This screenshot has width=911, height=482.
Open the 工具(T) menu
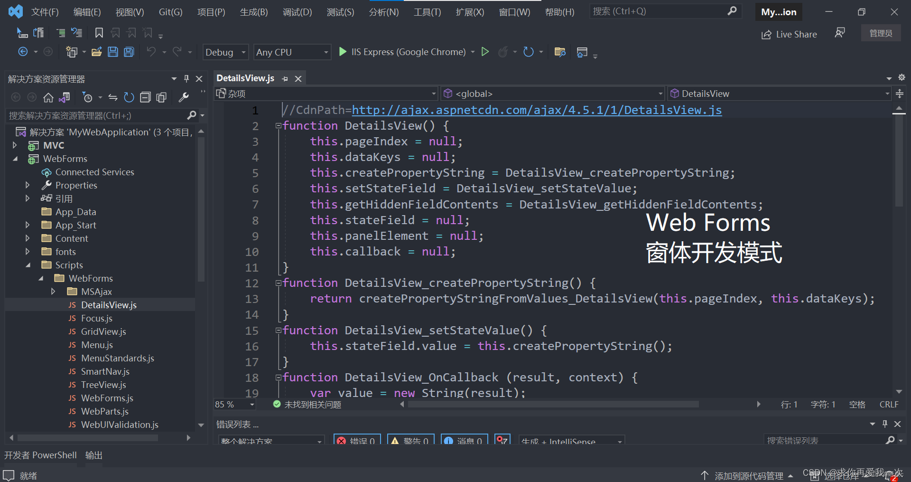pyautogui.click(x=427, y=12)
